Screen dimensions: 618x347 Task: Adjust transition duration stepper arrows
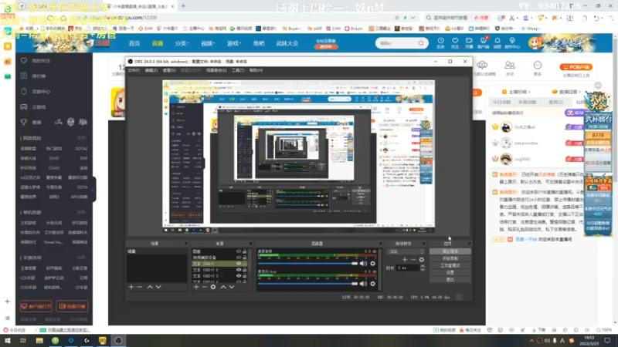click(x=423, y=268)
